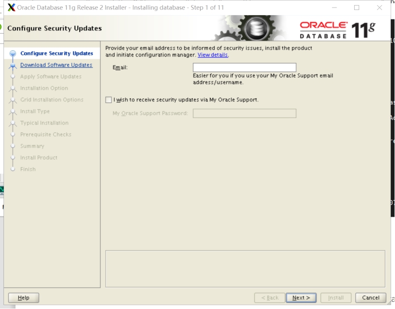The height and width of the screenshot is (309, 395).
Task: Click the Download Software Updates step node icon
Action: [13, 65]
